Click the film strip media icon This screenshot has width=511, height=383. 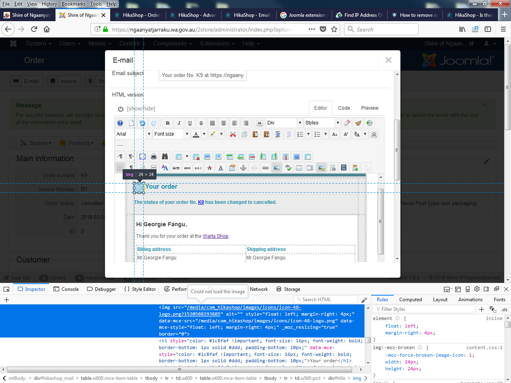(x=344, y=168)
